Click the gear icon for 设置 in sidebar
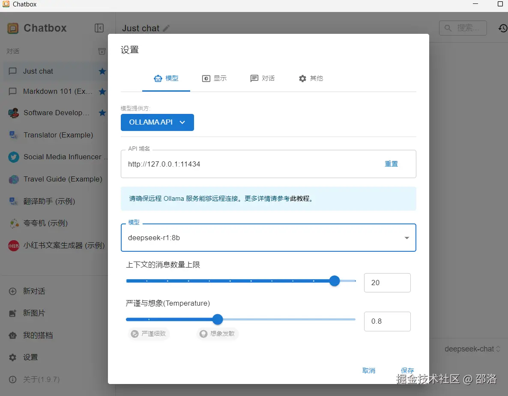The image size is (508, 396). tap(12, 357)
